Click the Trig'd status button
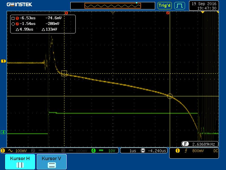The height and width of the screenshot is (170, 226). [165, 5]
